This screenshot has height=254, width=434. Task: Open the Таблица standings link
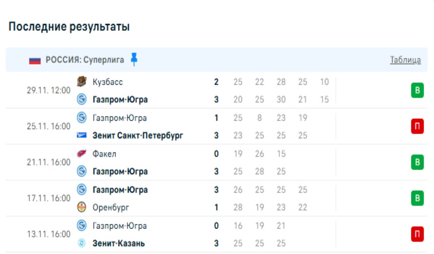click(405, 60)
